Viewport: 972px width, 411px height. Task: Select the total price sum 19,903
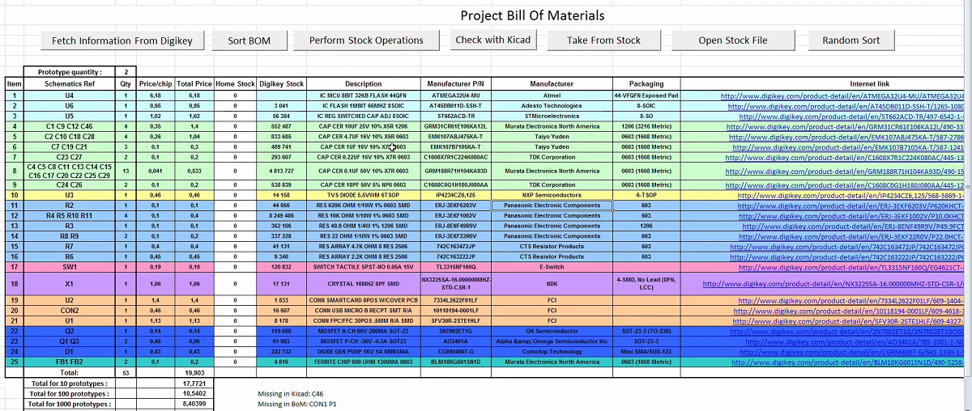pos(194,373)
